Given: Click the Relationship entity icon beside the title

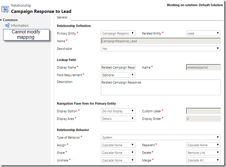Looking at the screenshot, I should [5, 10].
